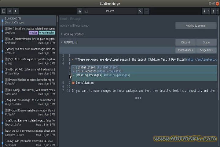This screenshot has height=147, width=220.
Task: Select the origin/master branch label
Action: click(47, 33)
